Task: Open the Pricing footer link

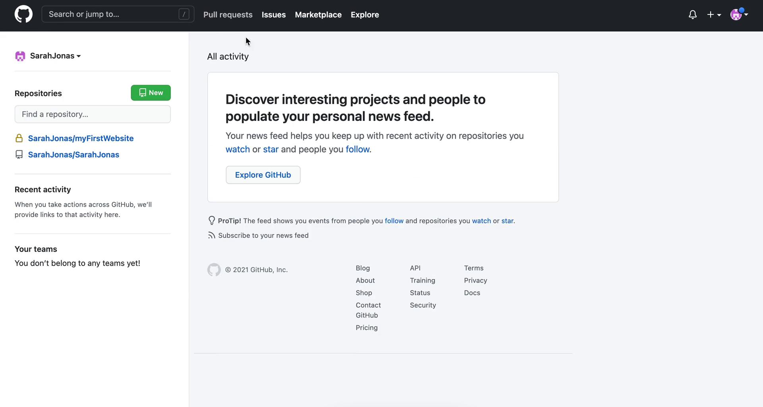Action: click(367, 328)
